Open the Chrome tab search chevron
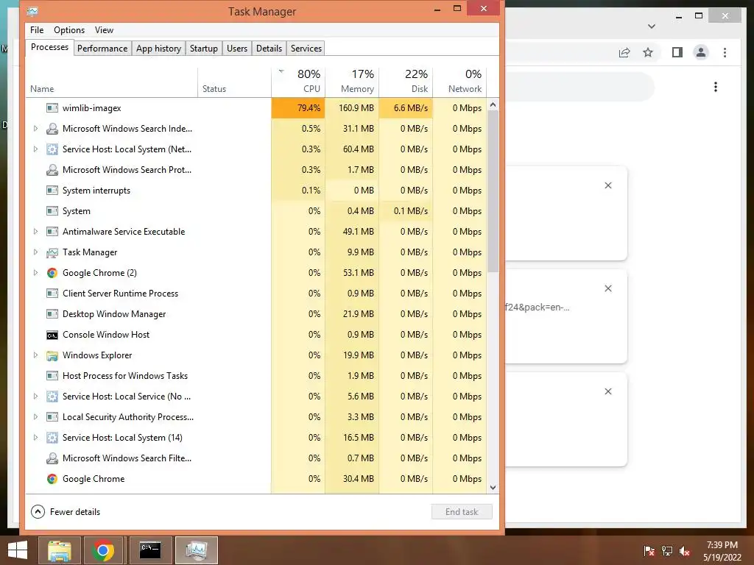The height and width of the screenshot is (565, 754). click(652, 26)
